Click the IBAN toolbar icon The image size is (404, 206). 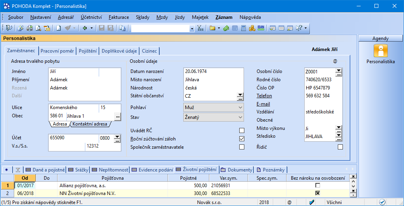point(261,28)
